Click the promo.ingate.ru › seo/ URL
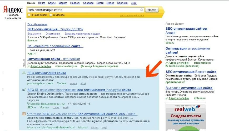This screenshot has height=131, width=229. (40, 83)
